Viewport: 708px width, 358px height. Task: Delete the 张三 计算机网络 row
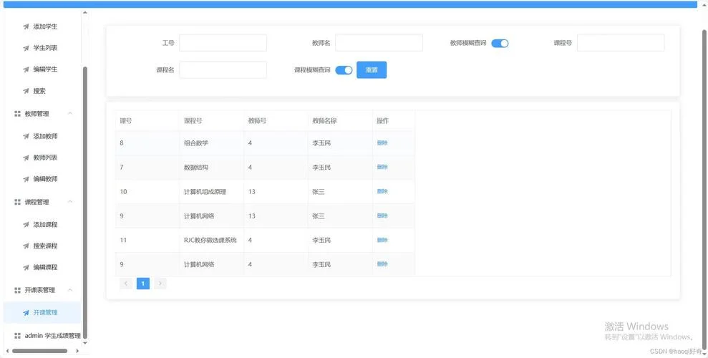pos(382,216)
